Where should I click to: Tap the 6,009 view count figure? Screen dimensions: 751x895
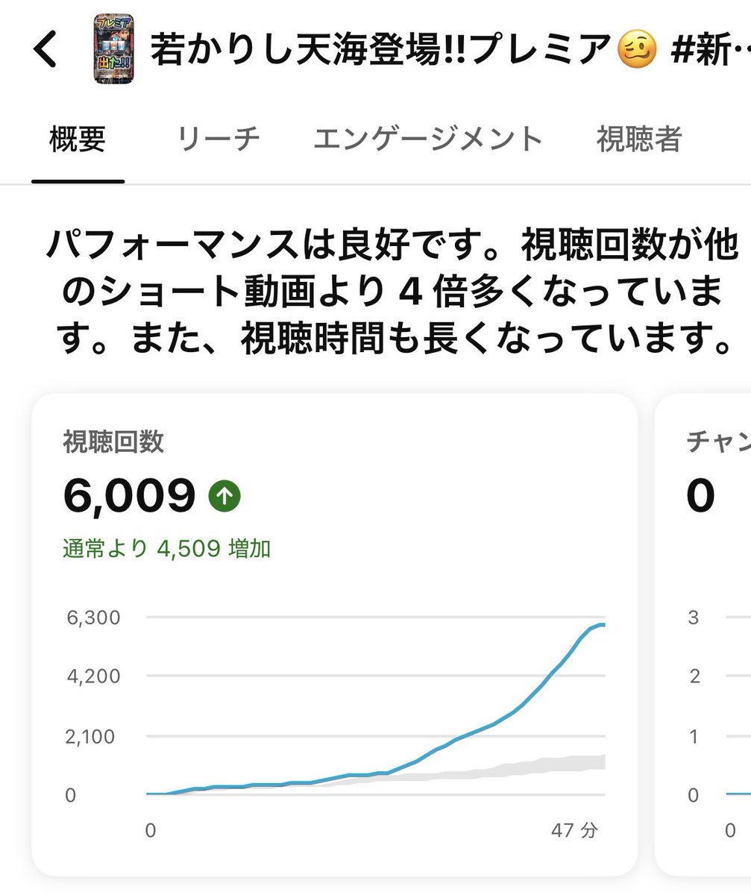tap(129, 496)
